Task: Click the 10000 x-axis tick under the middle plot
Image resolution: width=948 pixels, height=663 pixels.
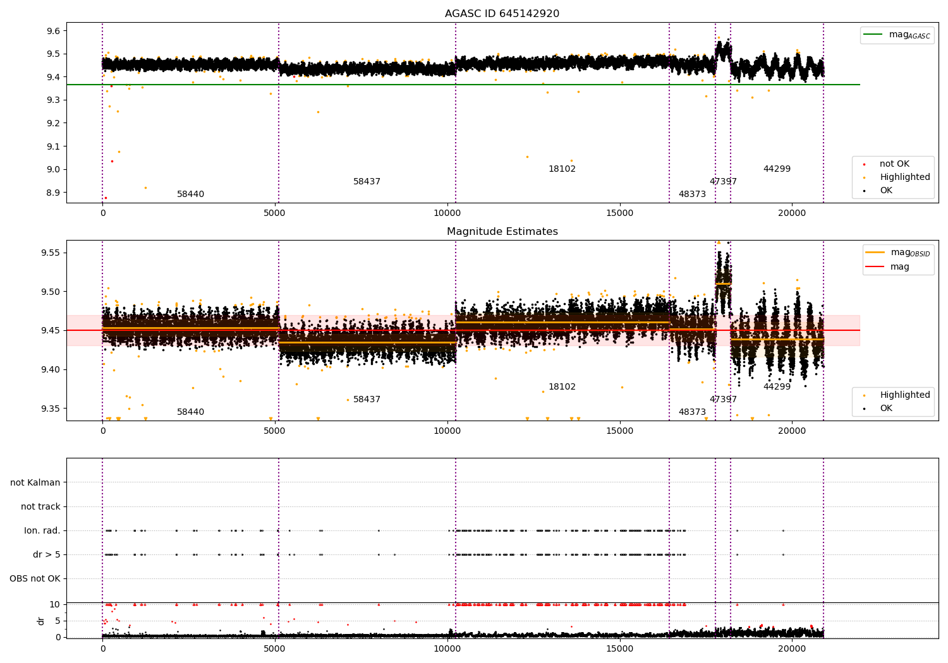Action: point(447,431)
